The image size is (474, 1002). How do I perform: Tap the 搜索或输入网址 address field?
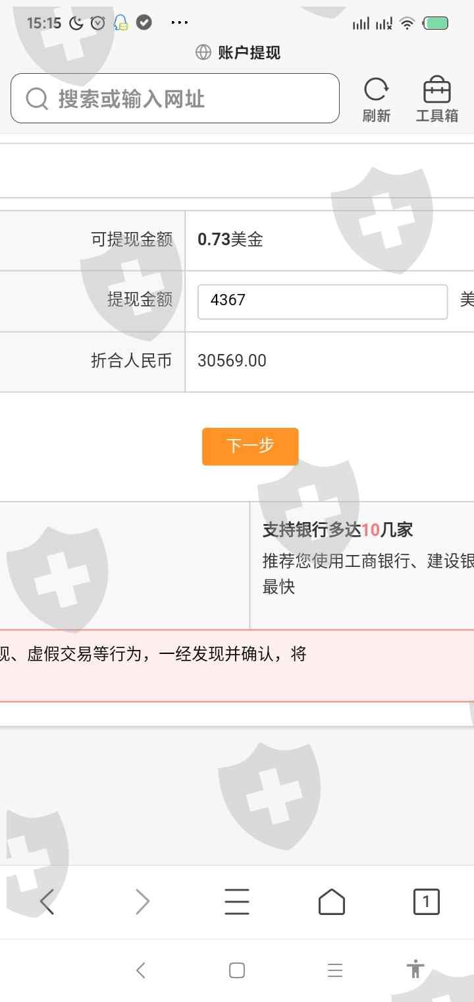click(175, 98)
